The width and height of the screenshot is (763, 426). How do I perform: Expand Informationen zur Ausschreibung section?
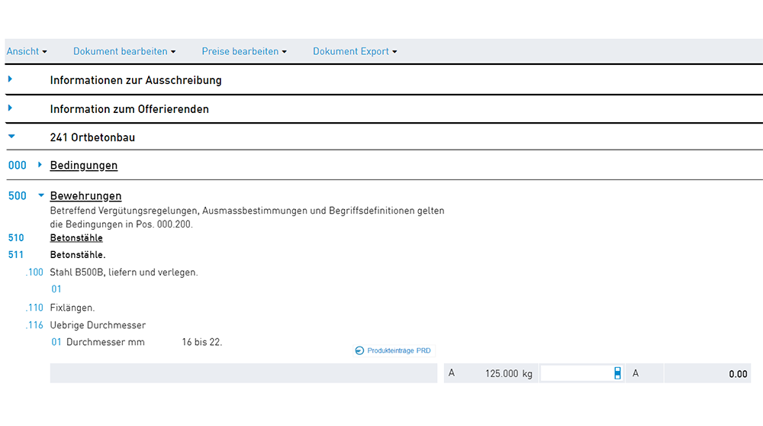pyautogui.click(x=10, y=79)
